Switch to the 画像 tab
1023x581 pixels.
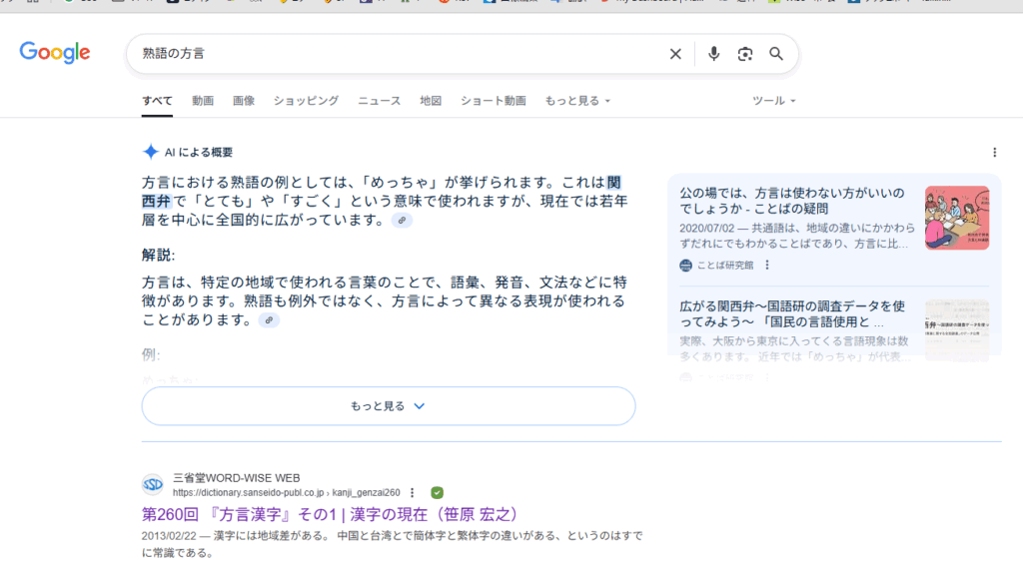244,101
